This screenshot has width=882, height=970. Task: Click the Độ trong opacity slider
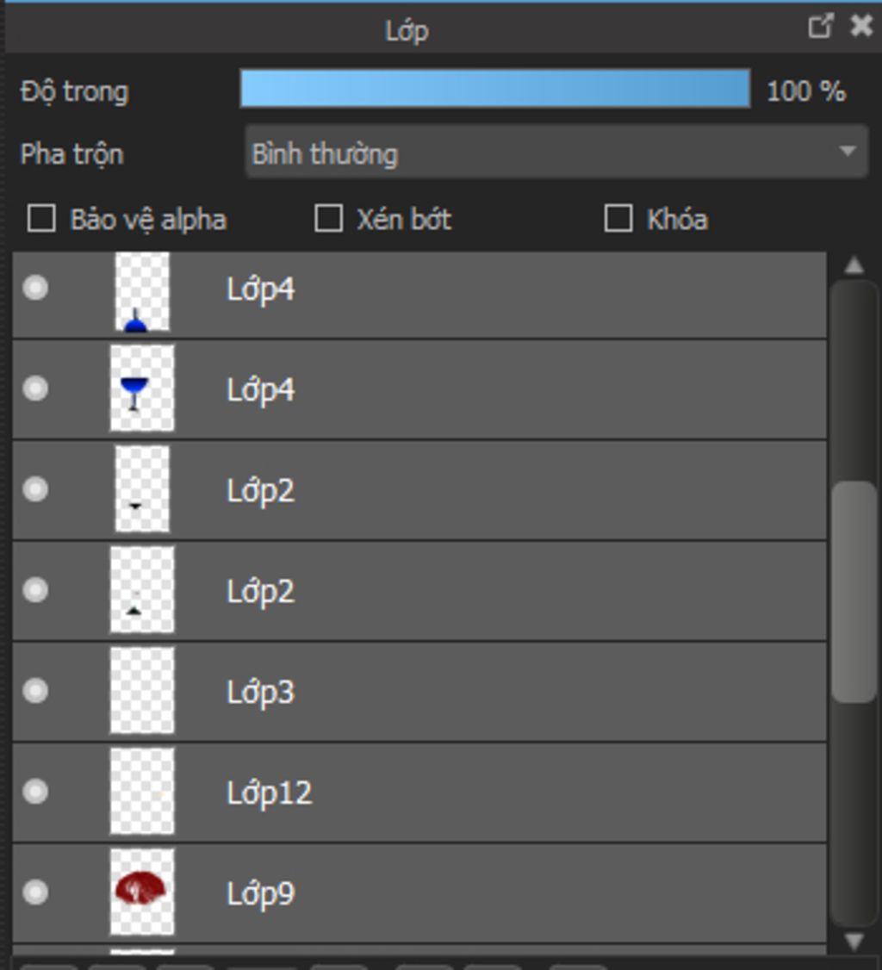click(494, 89)
